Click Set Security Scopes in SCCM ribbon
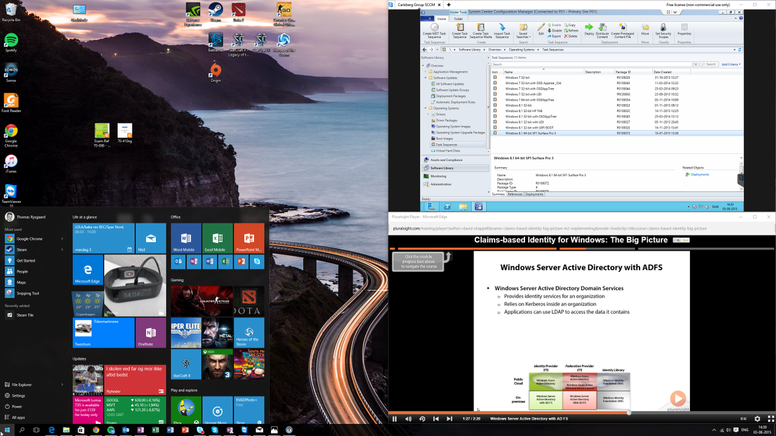This screenshot has height=436, width=776. [x=663, y=32]
